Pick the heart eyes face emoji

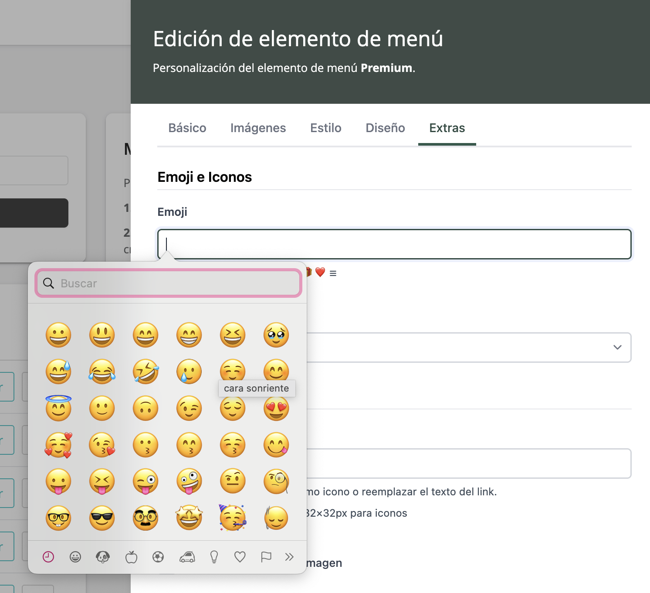click(x=276, y=409)
